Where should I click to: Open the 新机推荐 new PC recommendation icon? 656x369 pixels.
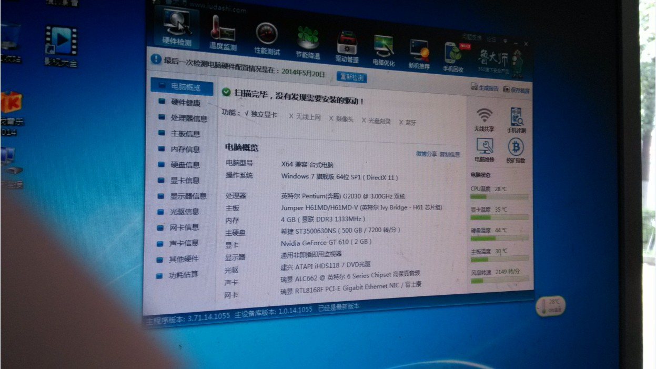(x=419, y=54)
